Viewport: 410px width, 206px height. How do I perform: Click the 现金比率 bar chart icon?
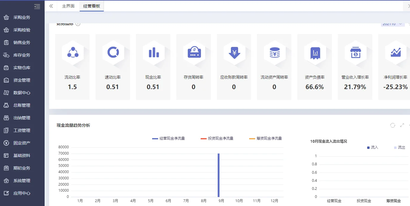[x=154, y=53]
